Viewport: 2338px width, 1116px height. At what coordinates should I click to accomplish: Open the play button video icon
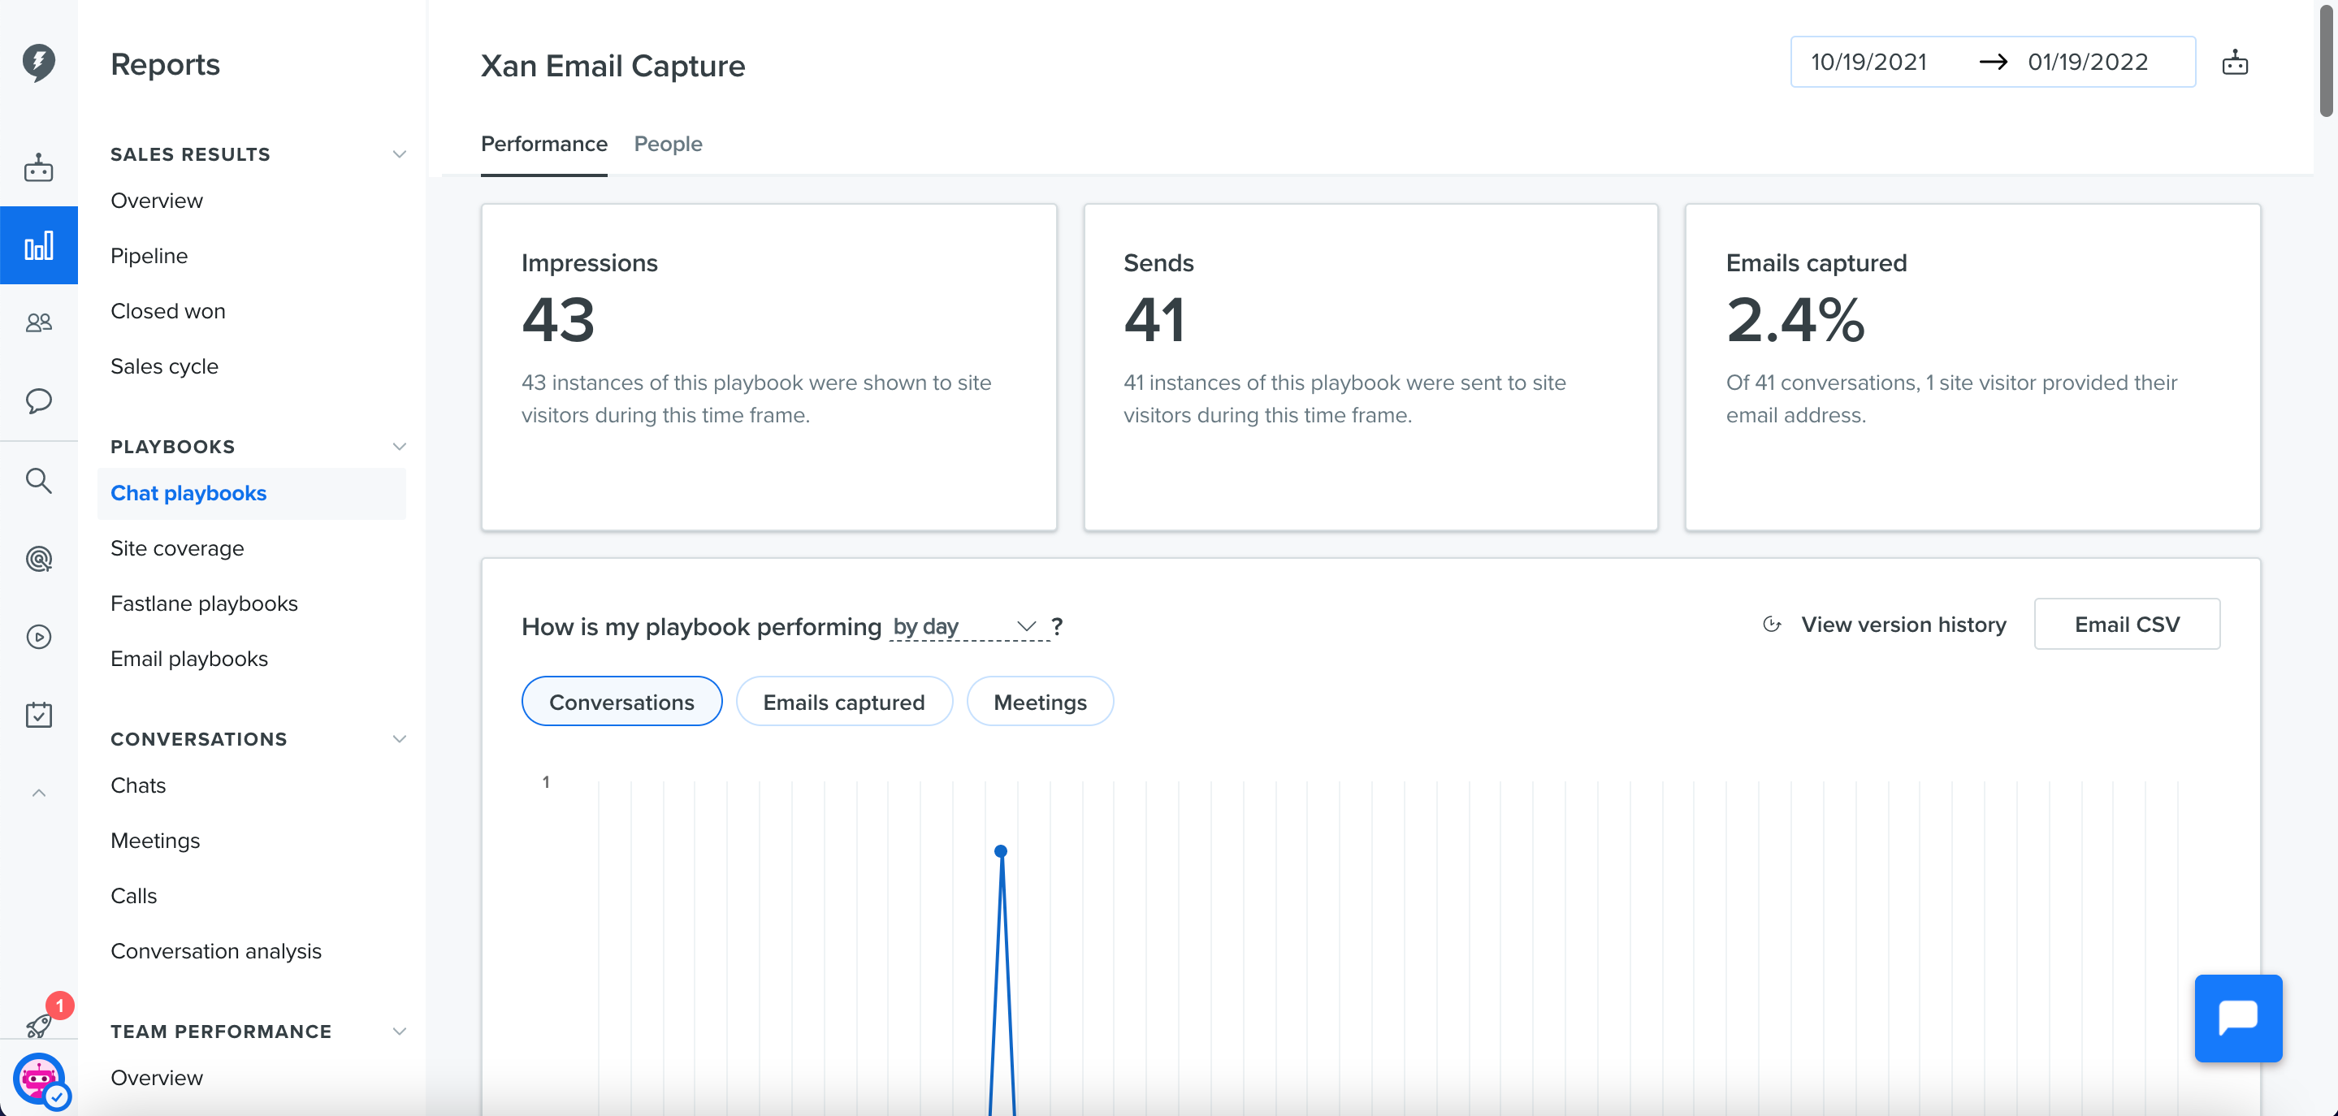38,637
